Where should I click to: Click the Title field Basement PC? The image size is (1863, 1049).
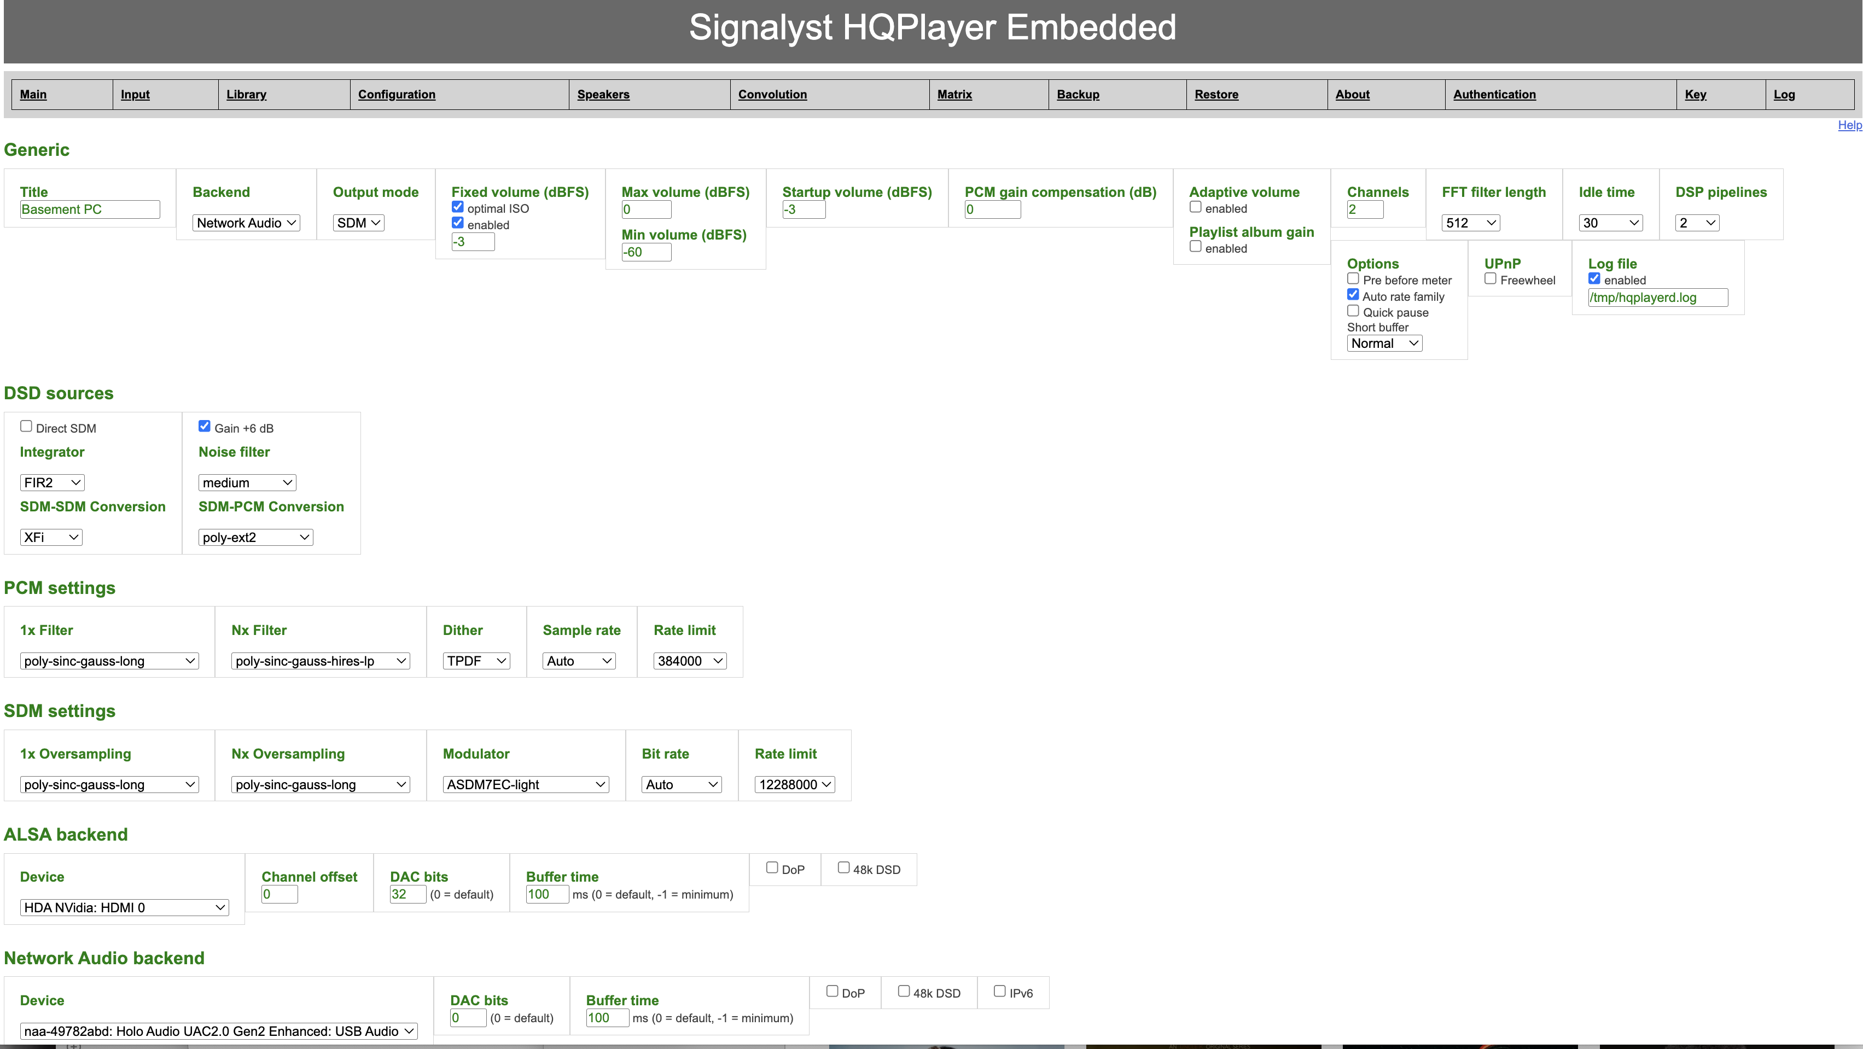pos(90,209)
